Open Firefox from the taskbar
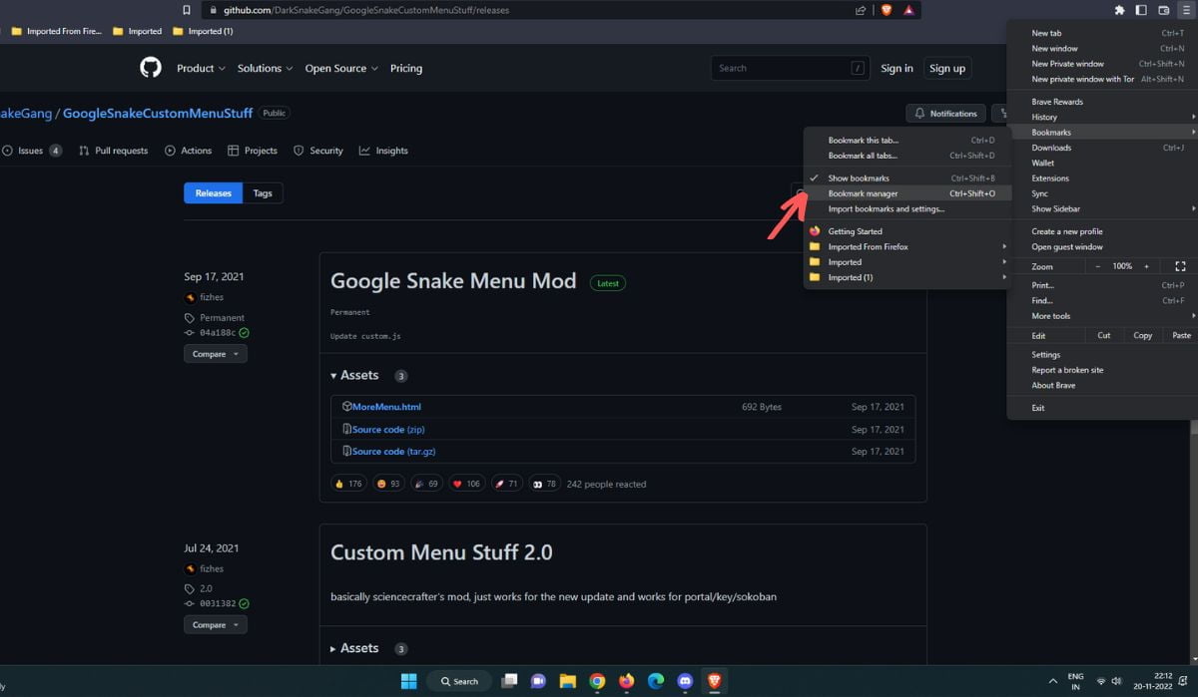This screenshot has height=697, width=1198. [626, 681]
